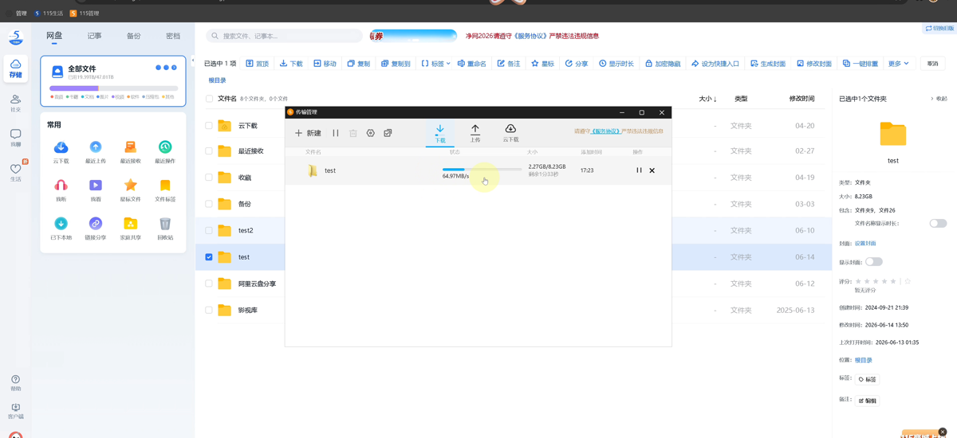Toggle select-all checkbox beside 文件名 header
The height and width of the screenshot is (438, 957).
click(209, 99)
